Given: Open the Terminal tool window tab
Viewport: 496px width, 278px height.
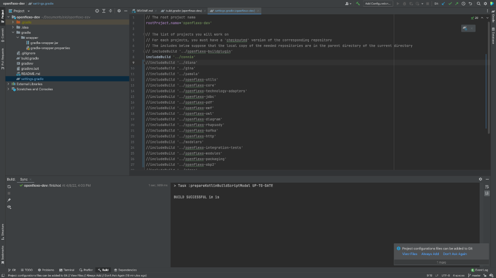Looking at the screenshot, I should point(67,270).
